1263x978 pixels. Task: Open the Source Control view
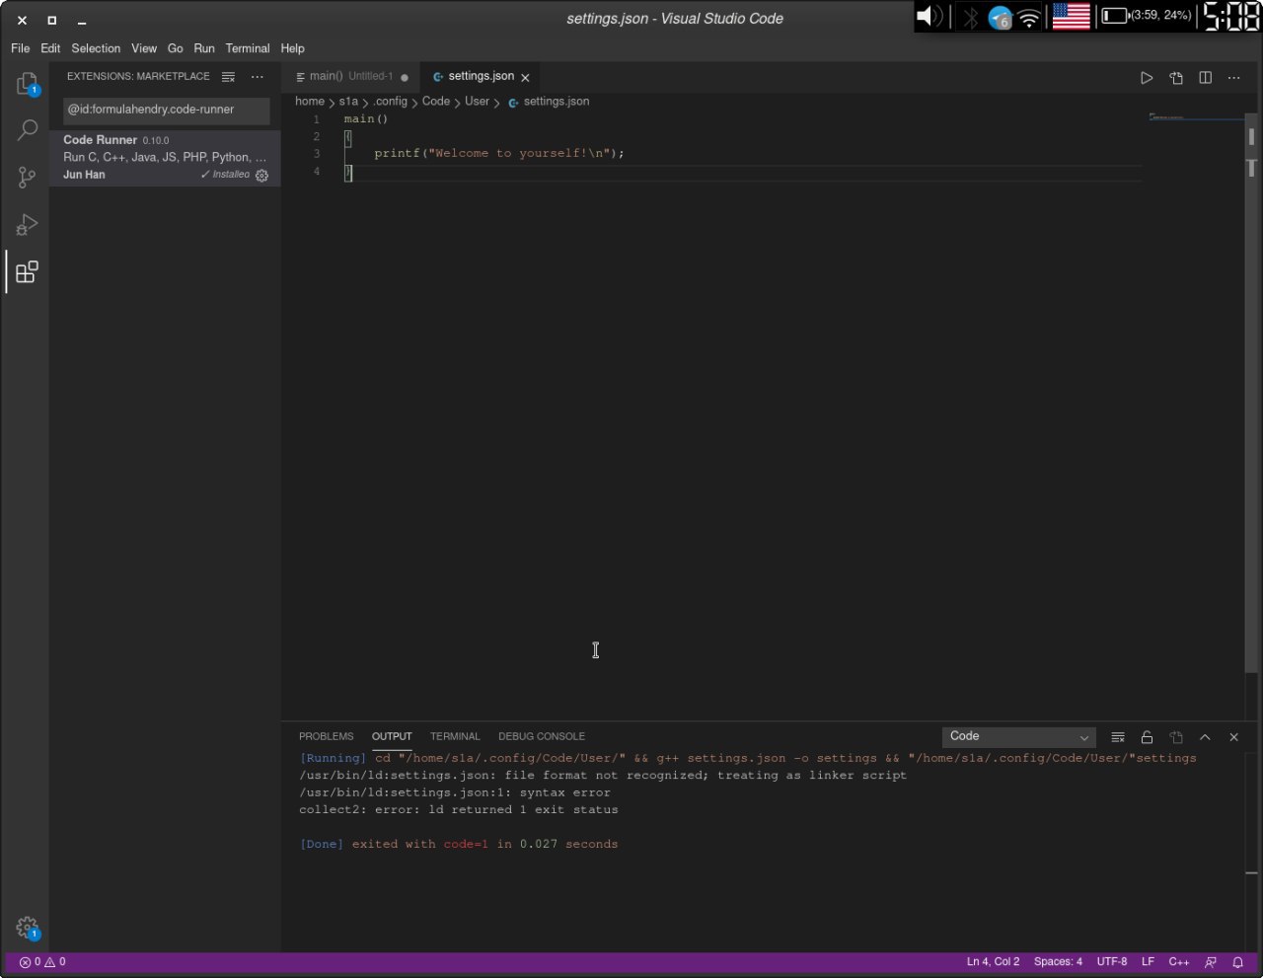(27, 177)
